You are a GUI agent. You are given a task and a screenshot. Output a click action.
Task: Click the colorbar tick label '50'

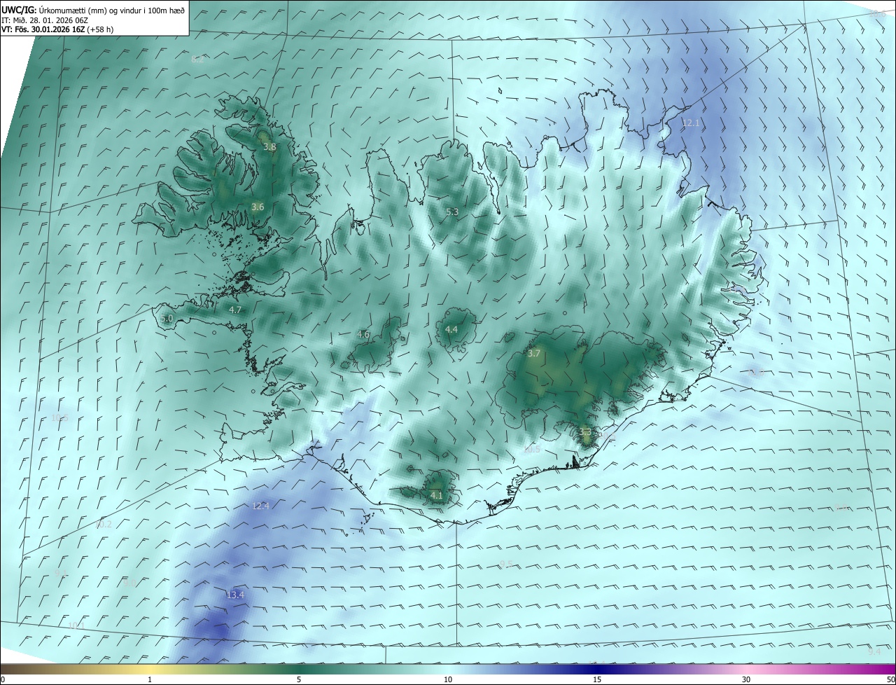coord(890,679)
